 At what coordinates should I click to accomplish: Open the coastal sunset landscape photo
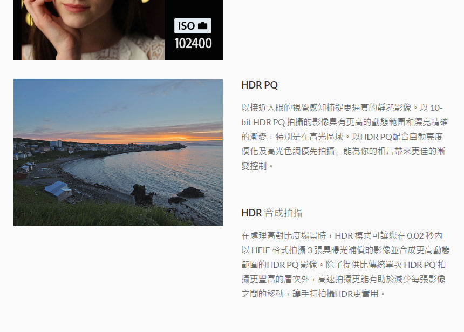coord(118,152)
